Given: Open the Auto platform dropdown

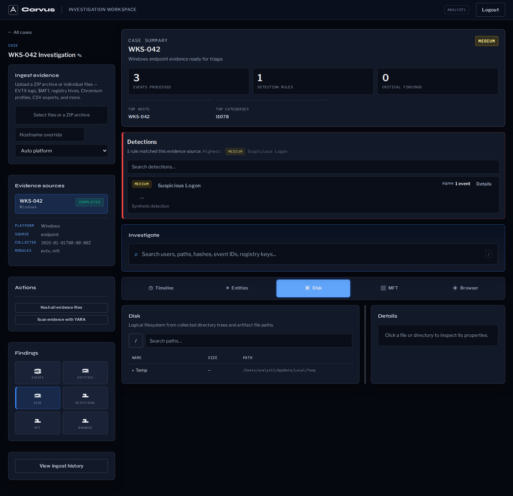Looking at the screenshot, I should click(x=61, y=151).
